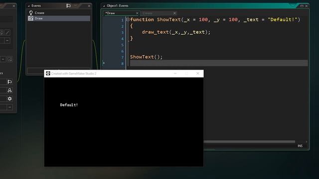
Task: Switch to the Create code tab
Action: pyautogui.click(x=159, y=13)
